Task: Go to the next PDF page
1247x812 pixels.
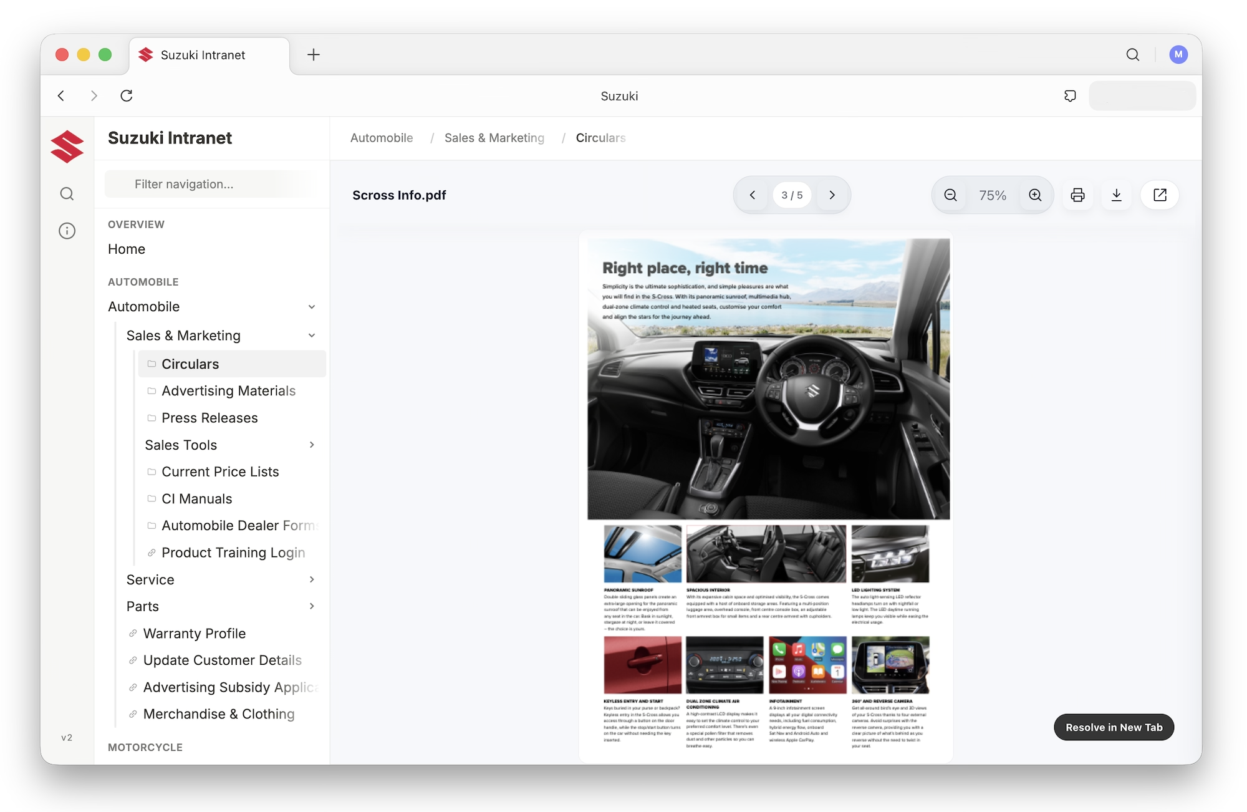Action: pyautogui.click(x=833, y=195)
